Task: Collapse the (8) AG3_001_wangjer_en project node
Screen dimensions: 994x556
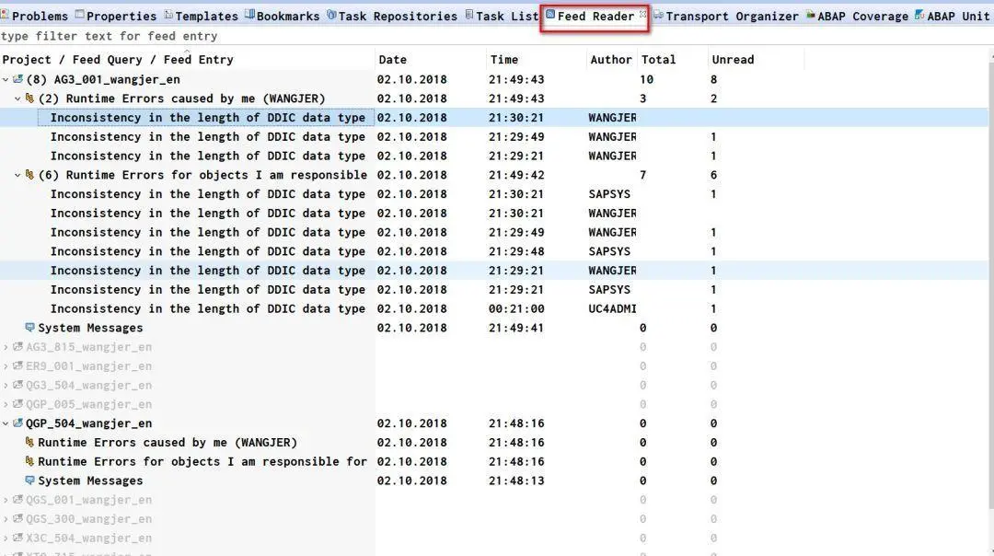Action: tap(6, 79)
